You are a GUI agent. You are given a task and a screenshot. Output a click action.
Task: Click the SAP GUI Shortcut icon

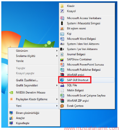pyautogui.click(x=62, y=80)
